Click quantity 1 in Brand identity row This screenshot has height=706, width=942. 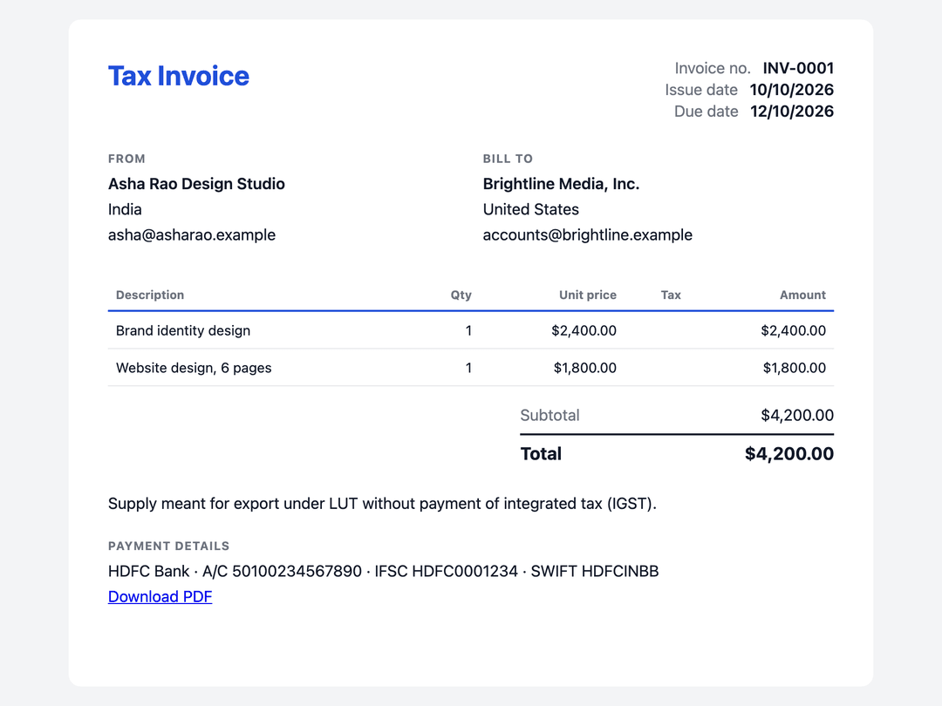(x=468, y=331)
